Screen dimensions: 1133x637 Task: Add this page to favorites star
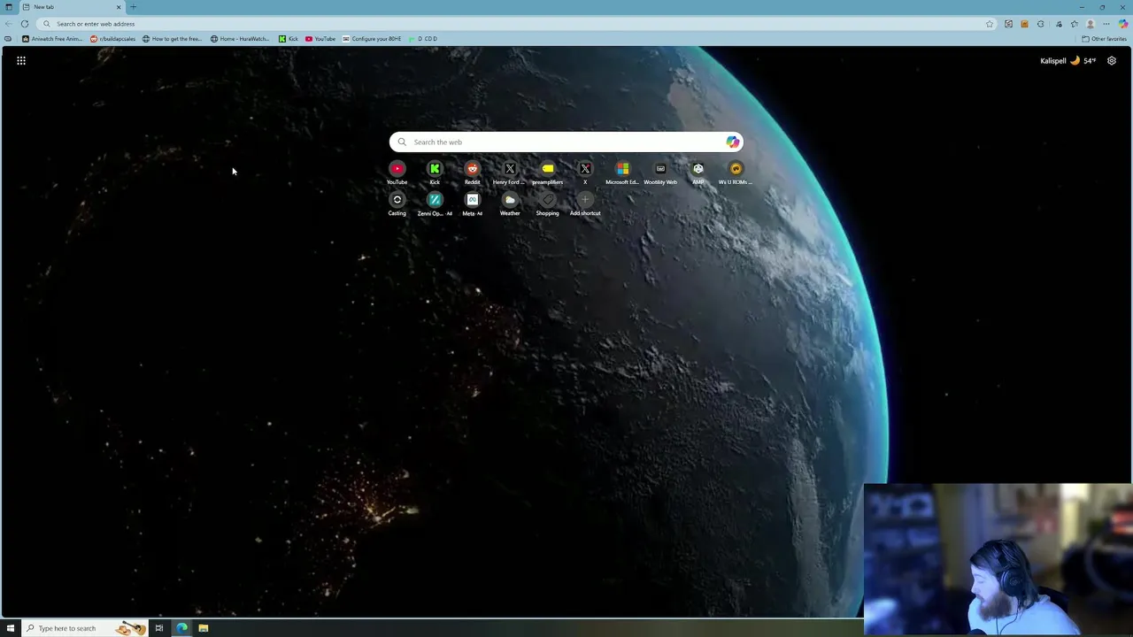point(990,24)
